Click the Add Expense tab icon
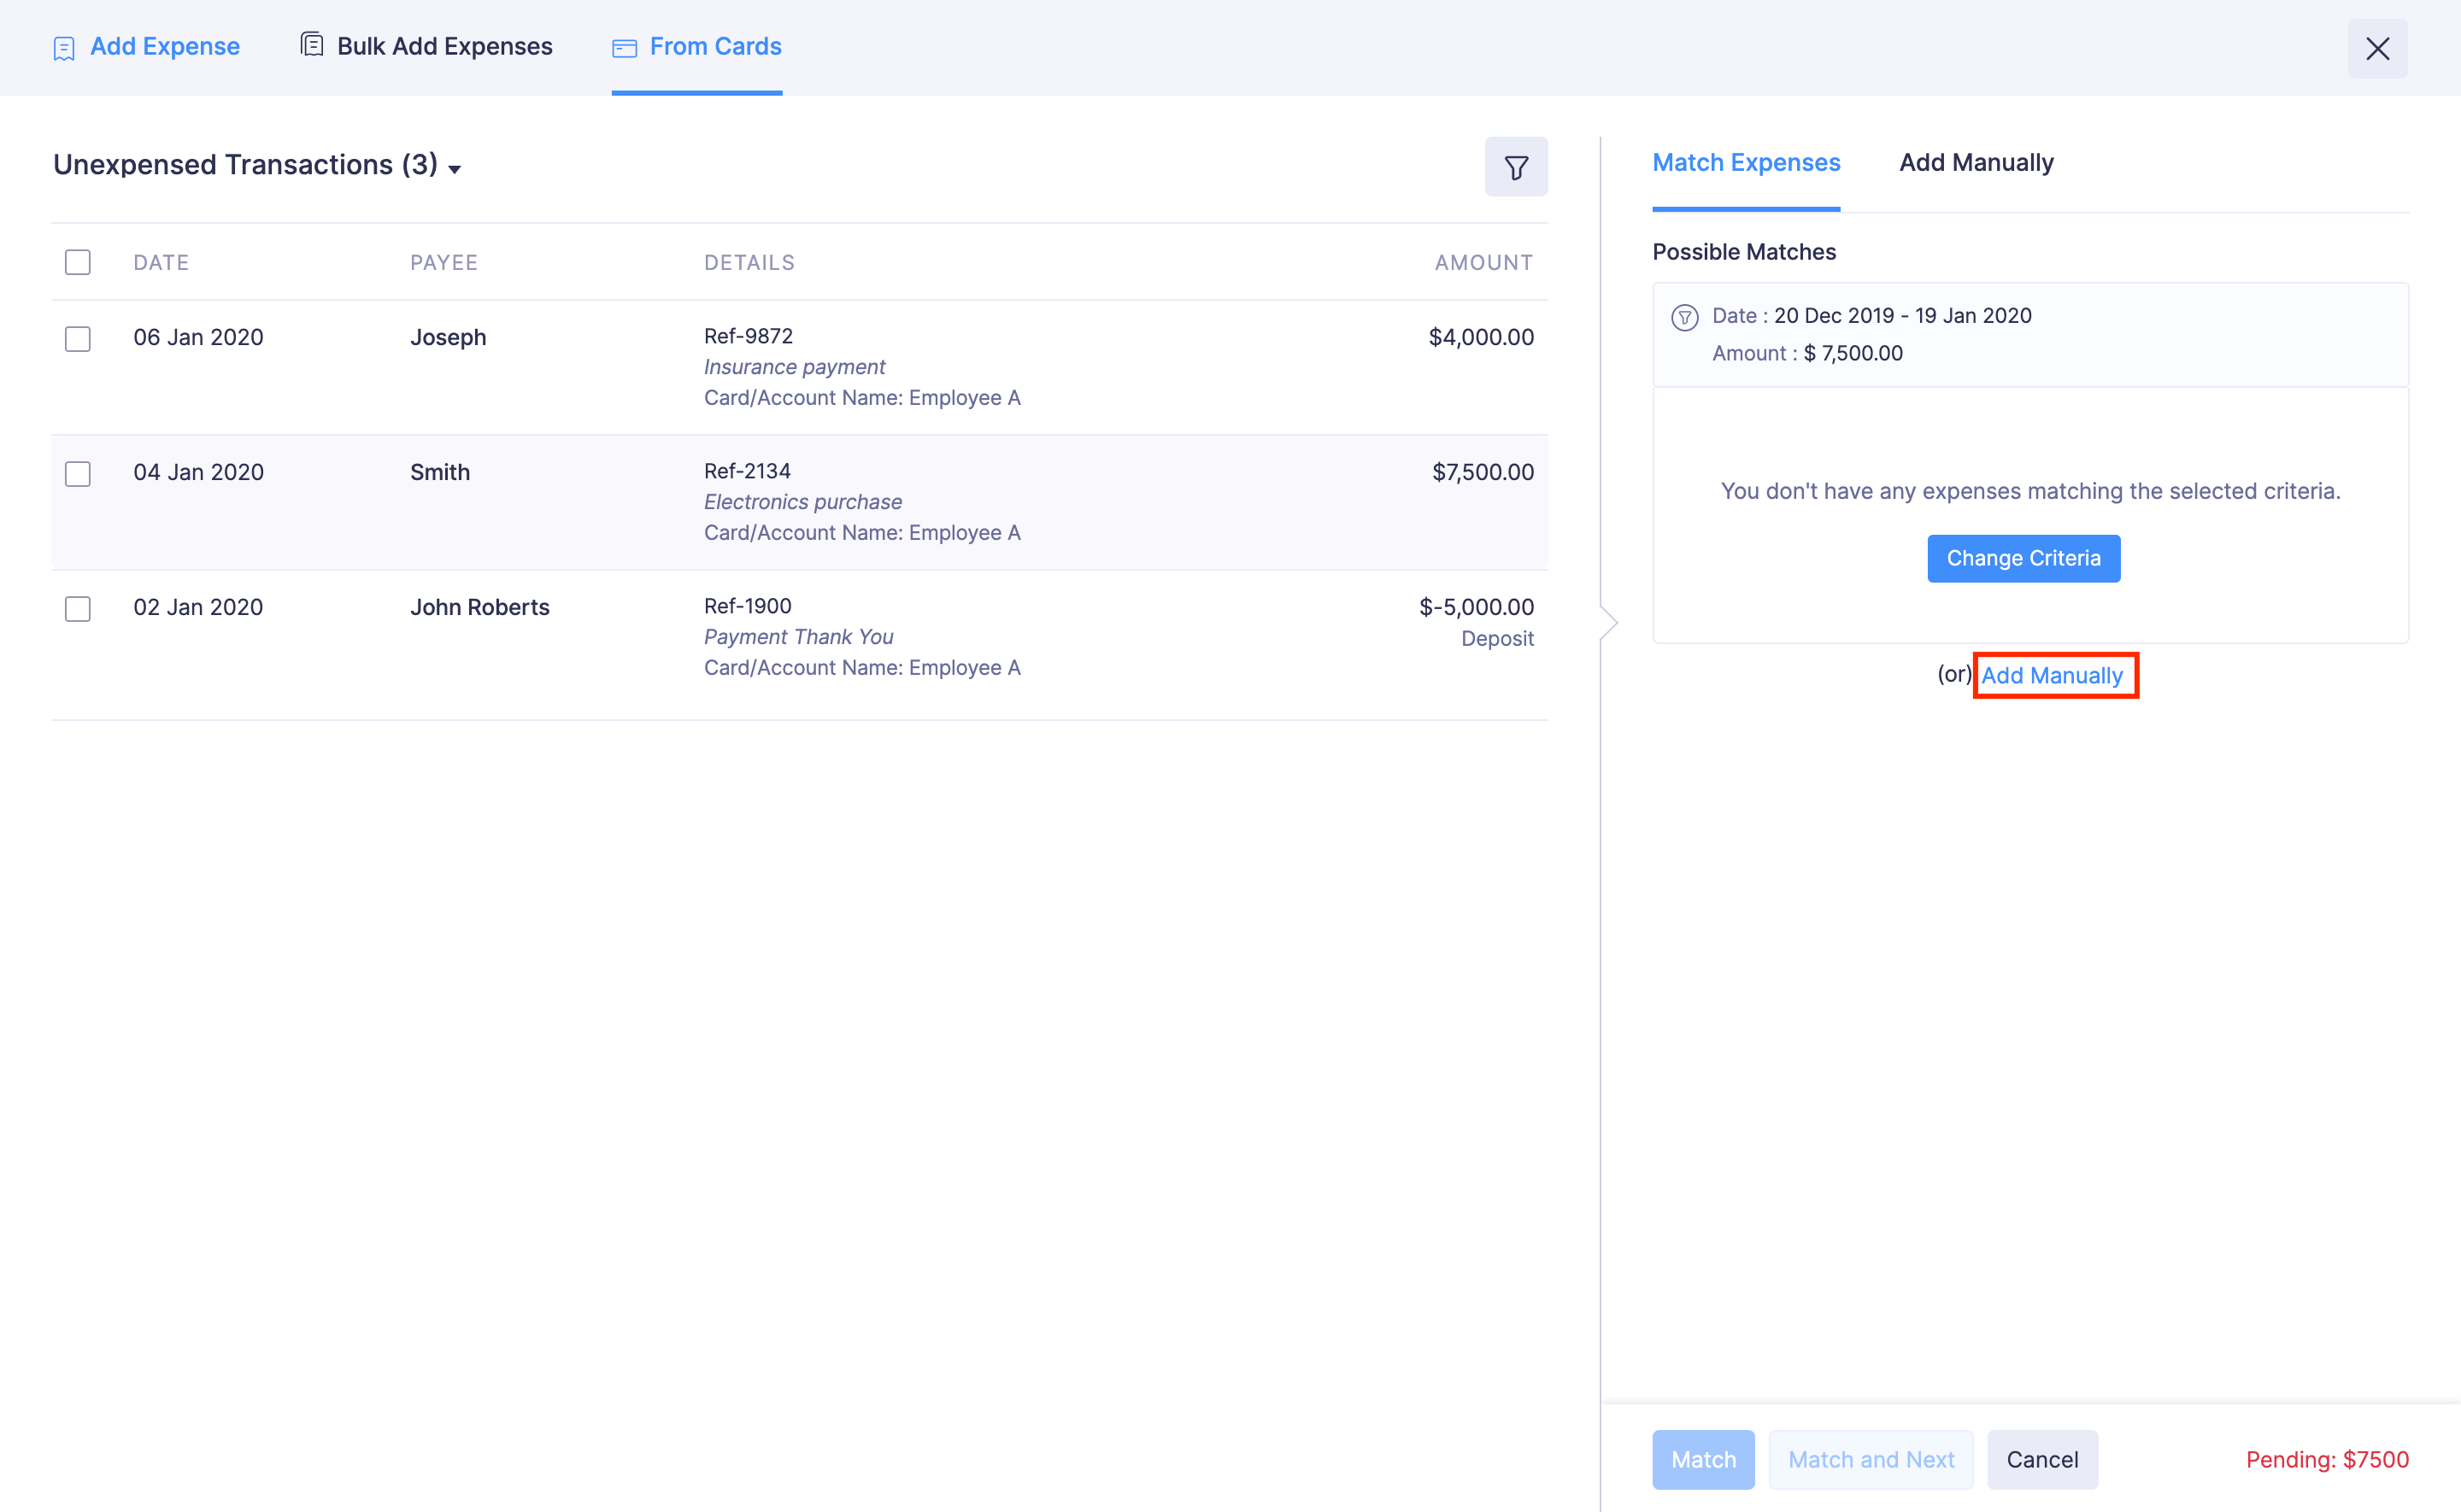This screenshot has height=1512, width=2461. coord(64,46)
